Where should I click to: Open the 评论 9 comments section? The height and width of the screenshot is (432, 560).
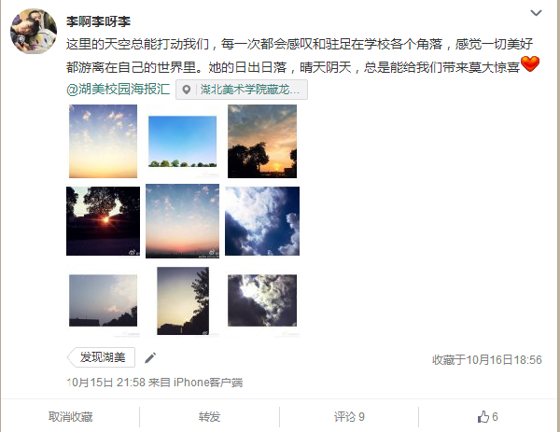point(349,417)
